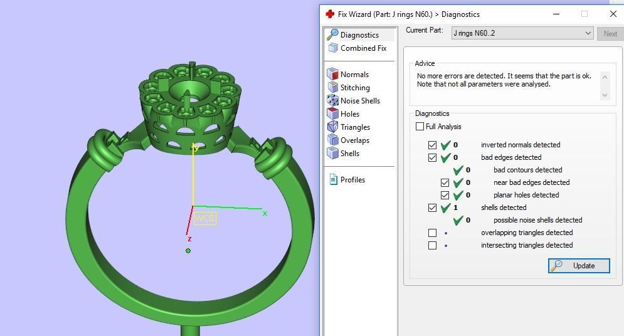Click the Normals cube icon
Viewport: 624px width, 336px height.
(x=332, y=74)
